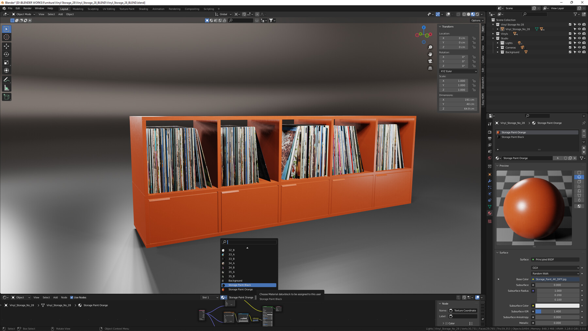
Task: Open the Output properties tab
Action: click(489, 139)
